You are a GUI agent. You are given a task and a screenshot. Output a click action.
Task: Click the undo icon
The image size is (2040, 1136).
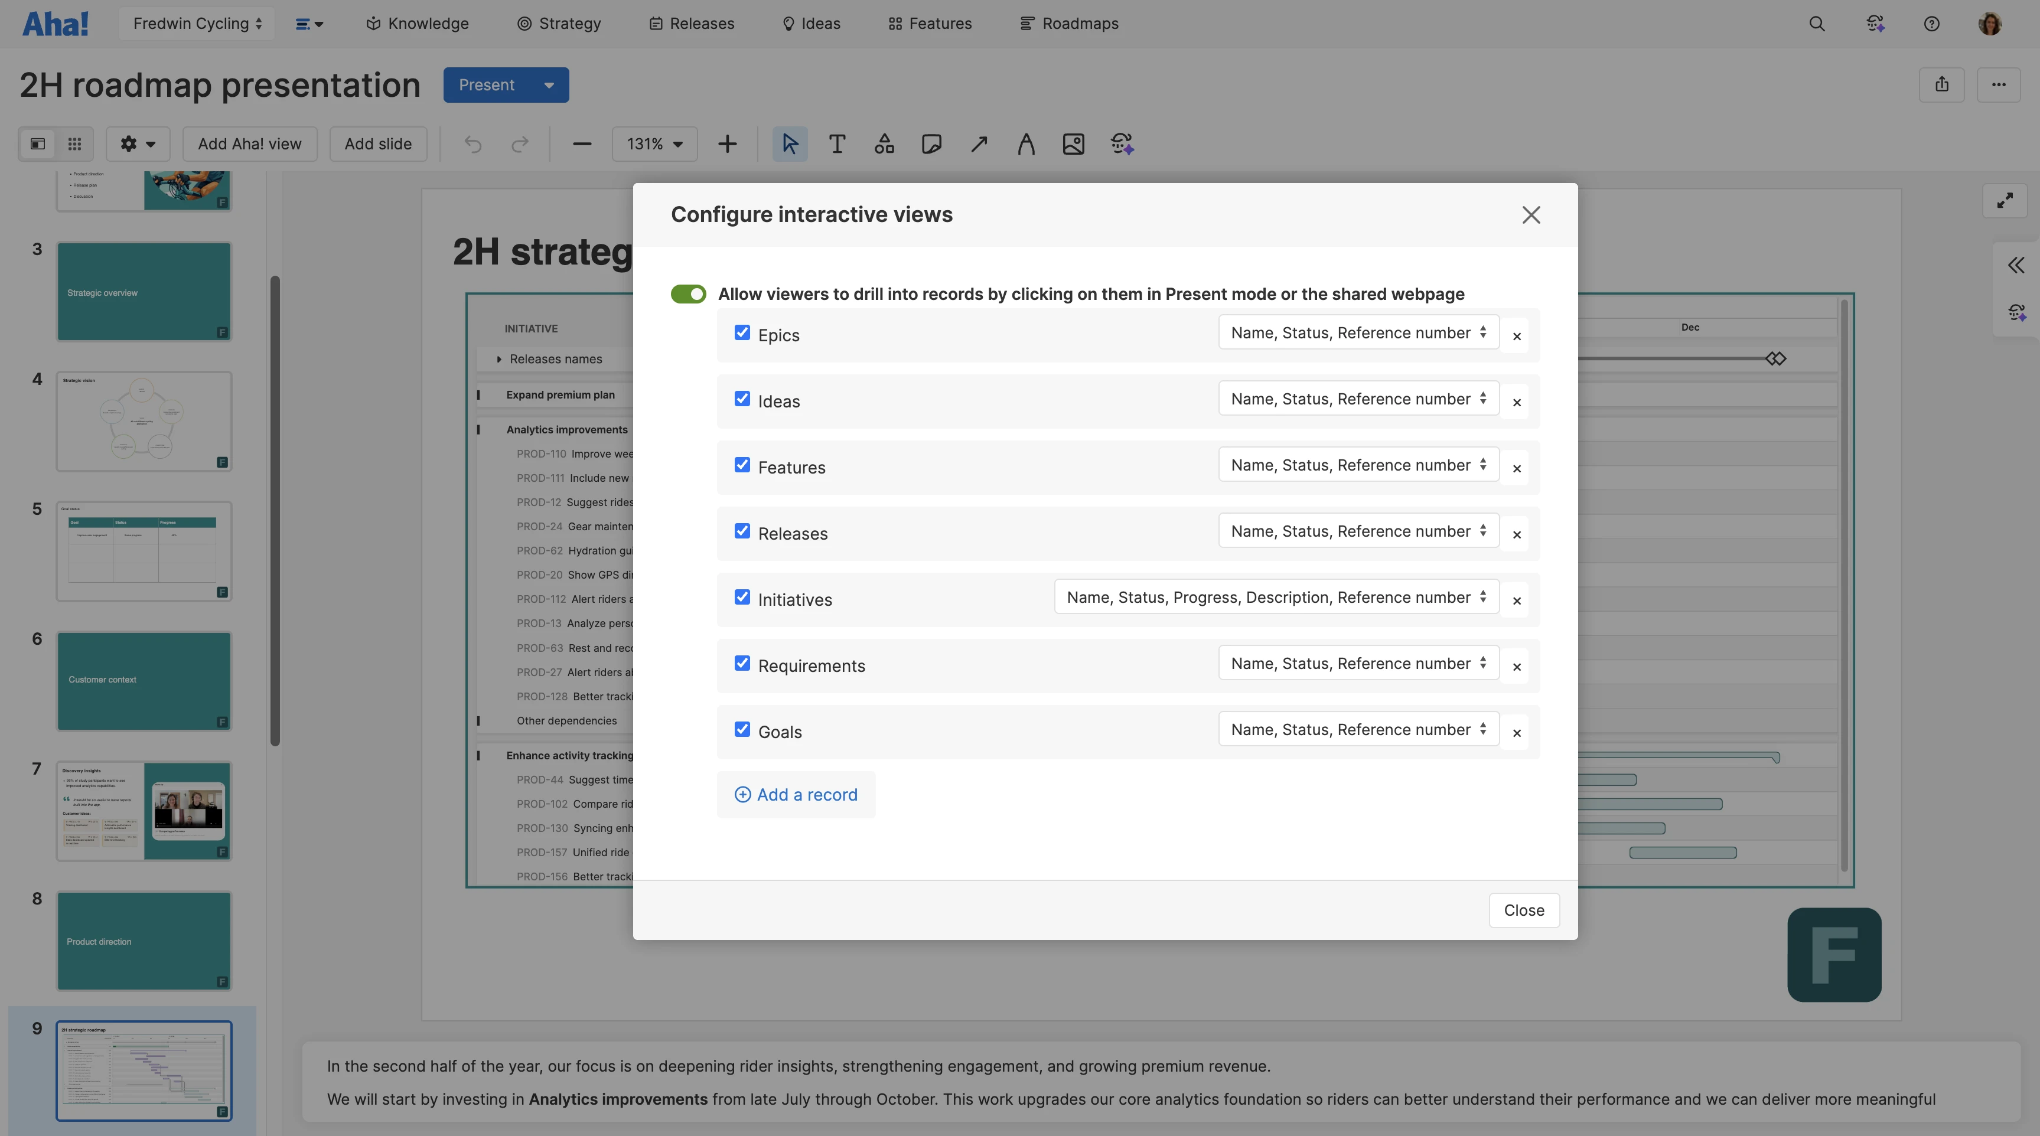[x=472, y=144]
